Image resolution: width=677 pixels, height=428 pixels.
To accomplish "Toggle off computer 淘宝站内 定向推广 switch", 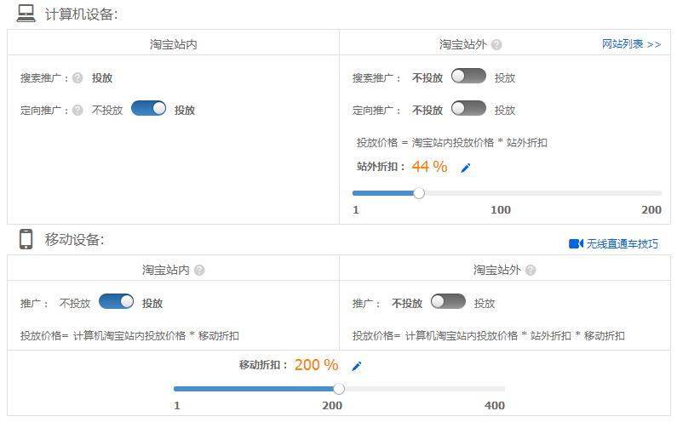I will 148,109.
